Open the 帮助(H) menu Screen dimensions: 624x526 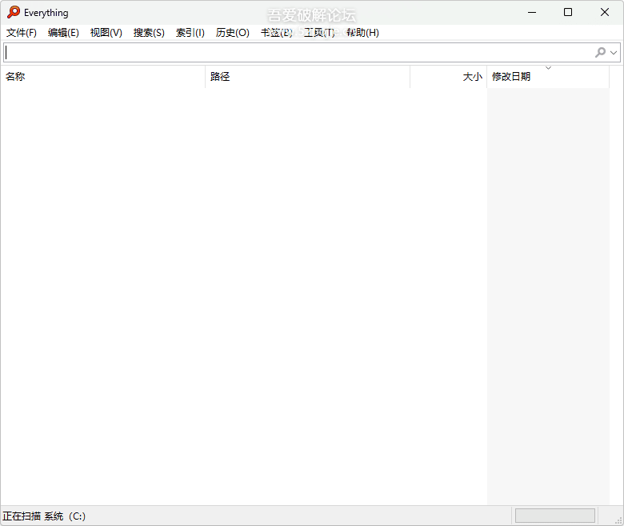pos(362,33)
